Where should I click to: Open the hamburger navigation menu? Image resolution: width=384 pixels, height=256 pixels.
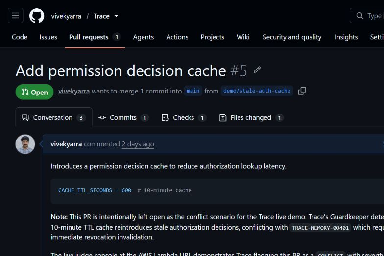(16, 16)
